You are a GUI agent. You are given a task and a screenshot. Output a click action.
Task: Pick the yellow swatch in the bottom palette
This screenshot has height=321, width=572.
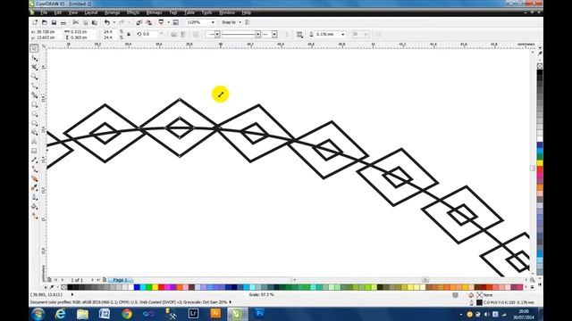tap(155, 287)
